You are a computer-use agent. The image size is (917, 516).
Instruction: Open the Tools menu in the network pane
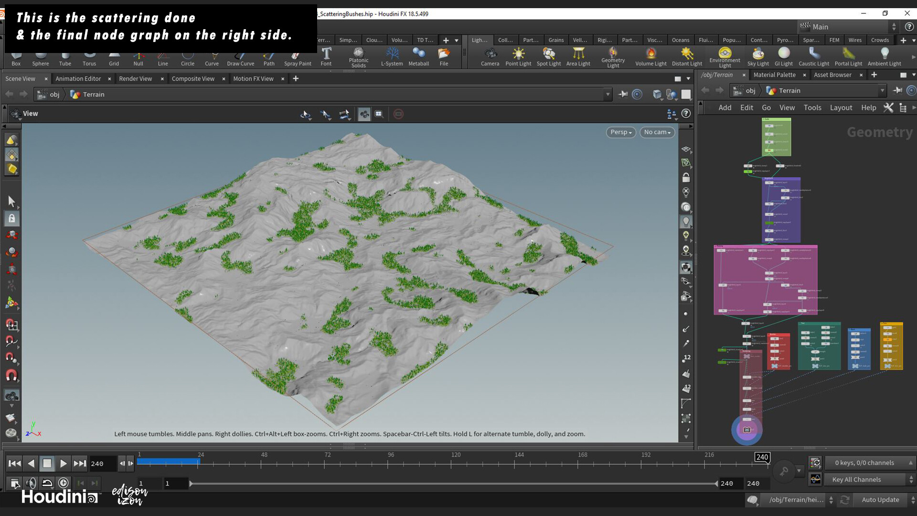[x=812, y=107]
